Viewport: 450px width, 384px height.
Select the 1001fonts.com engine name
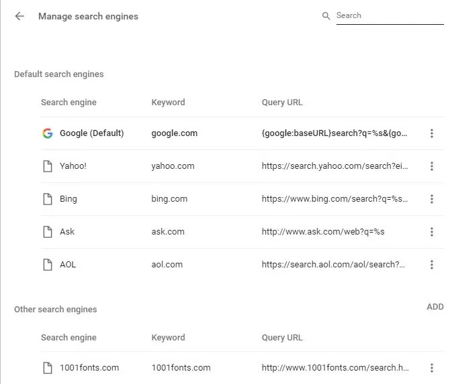(89, 368)
